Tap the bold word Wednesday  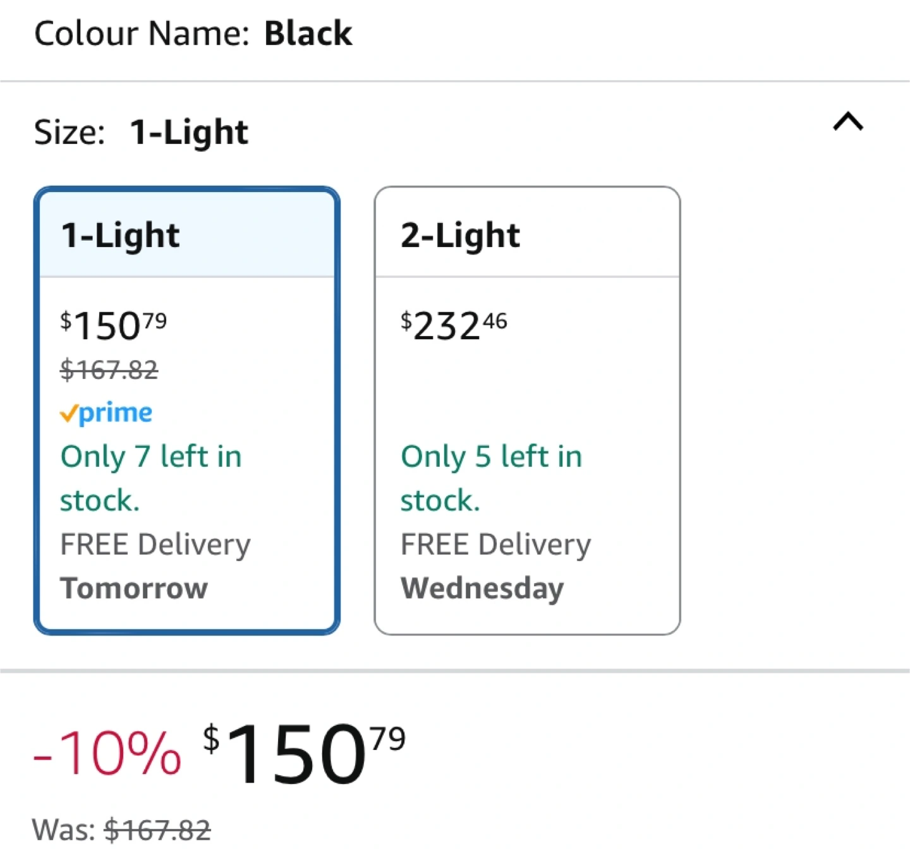[x=482, y=589]
